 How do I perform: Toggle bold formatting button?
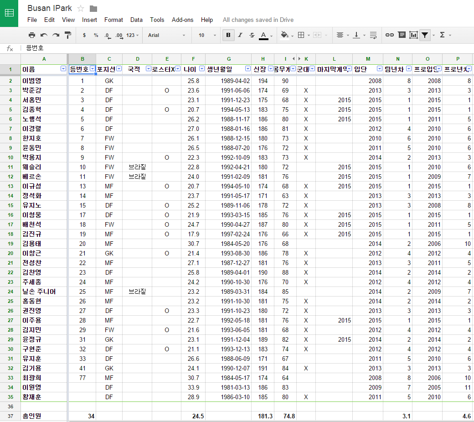click(228, 35)
